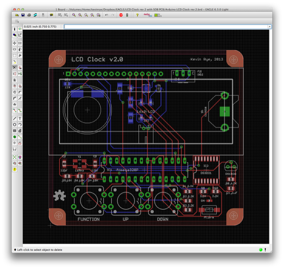The width and height of the screenshot is (284, 269).
Task: Select the Zoom to selection icon
Action: [98, 15]
